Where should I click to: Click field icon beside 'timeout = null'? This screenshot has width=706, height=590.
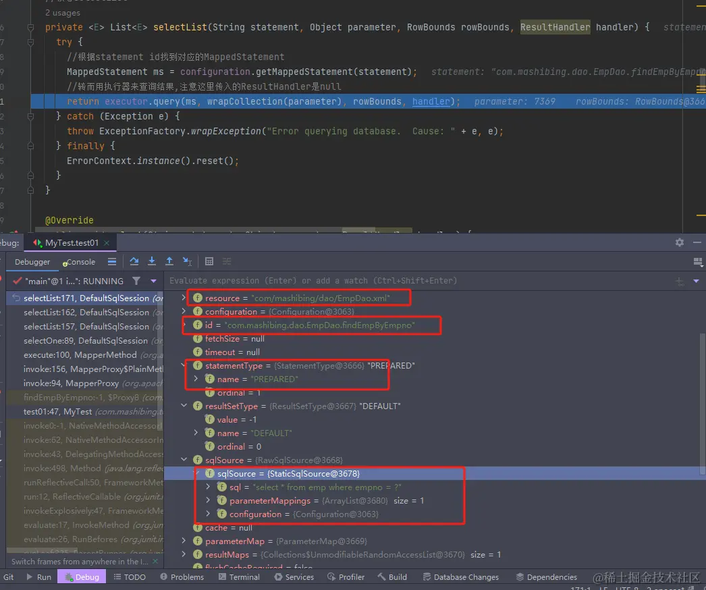pyautogui.click(x=198, y=352)
